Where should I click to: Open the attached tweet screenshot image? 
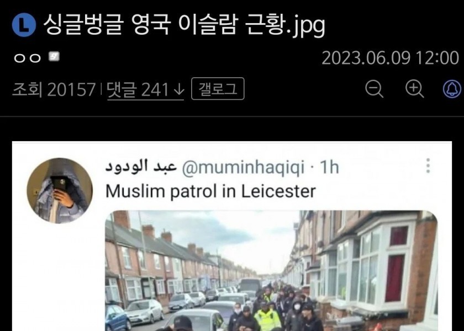click(232, 237)
